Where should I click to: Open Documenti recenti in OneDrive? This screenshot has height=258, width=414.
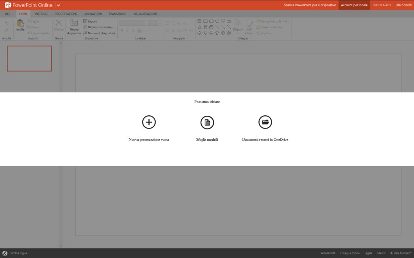(x=265, y=122)
